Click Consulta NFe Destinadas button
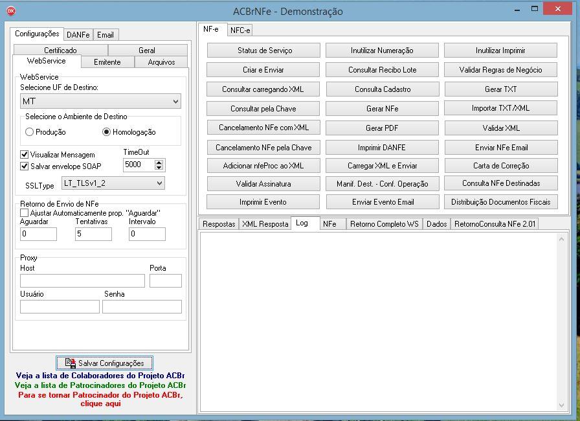 click(x=501, y=183)
